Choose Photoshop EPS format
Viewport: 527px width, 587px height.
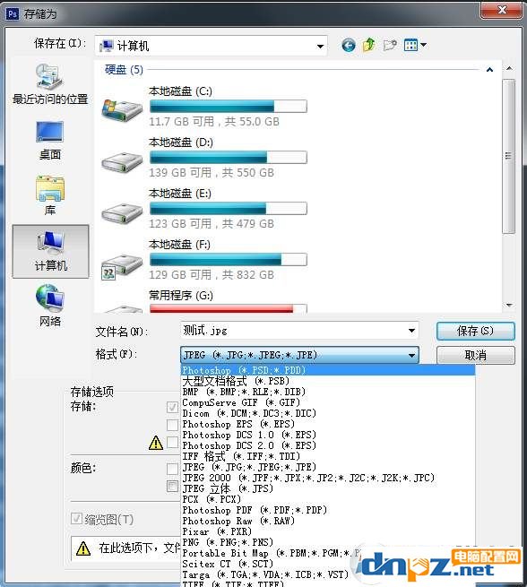[x=328, y=424]
